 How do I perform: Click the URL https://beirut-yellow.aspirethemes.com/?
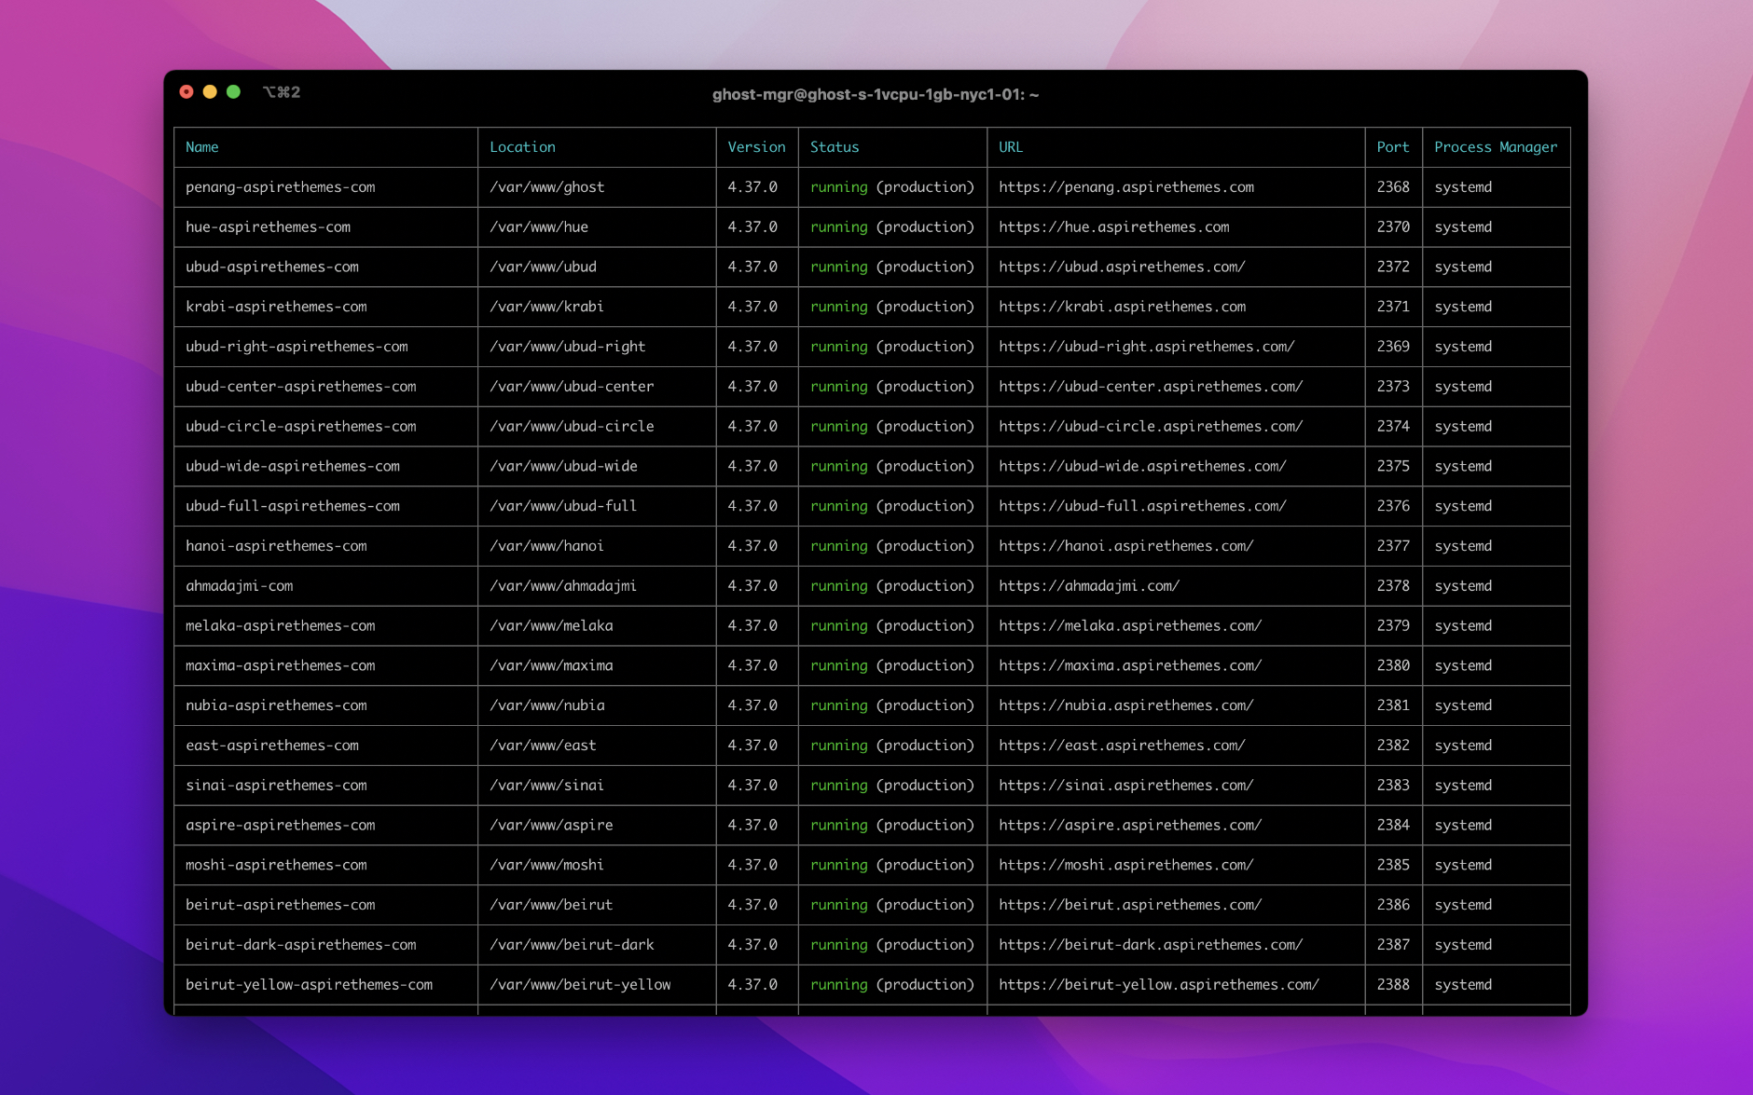click(1159, 985)
